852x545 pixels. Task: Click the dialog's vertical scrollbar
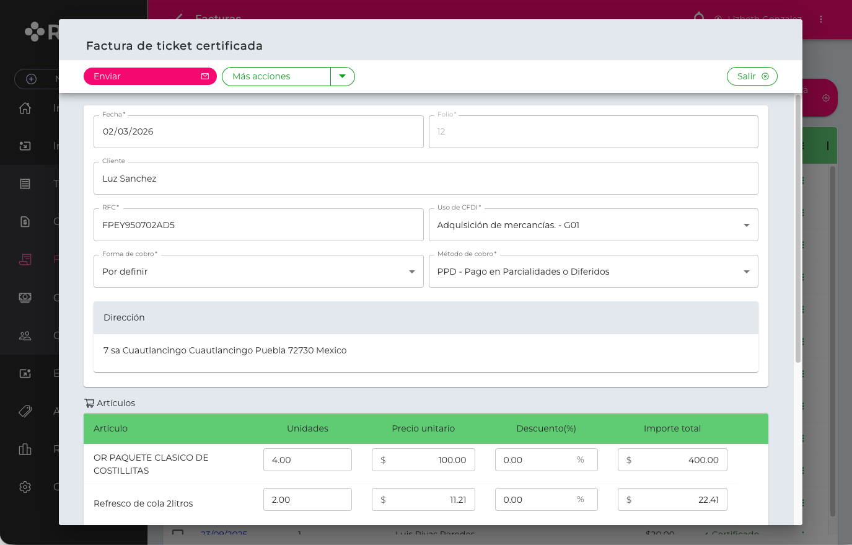[797, 229]
